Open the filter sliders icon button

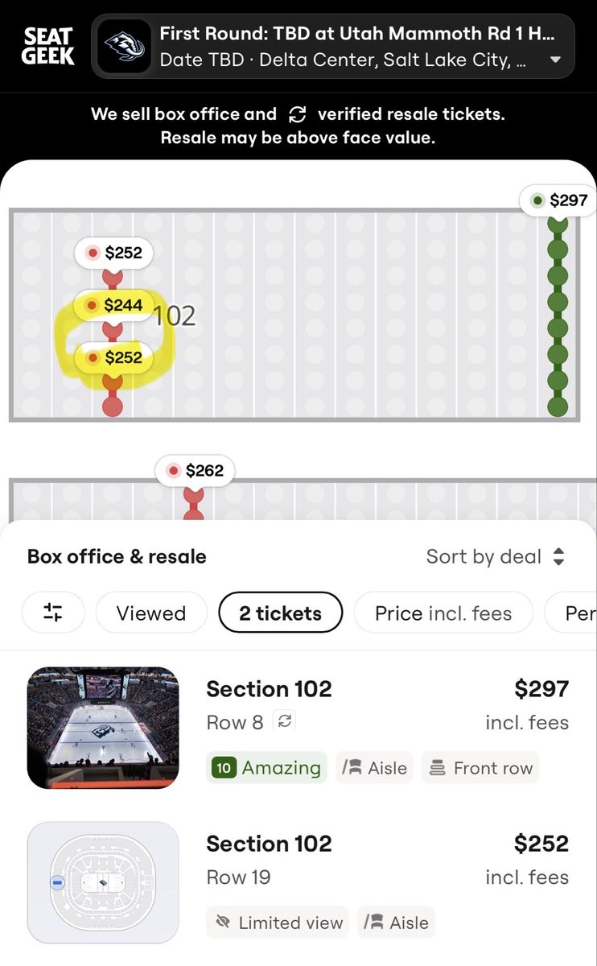53,613
